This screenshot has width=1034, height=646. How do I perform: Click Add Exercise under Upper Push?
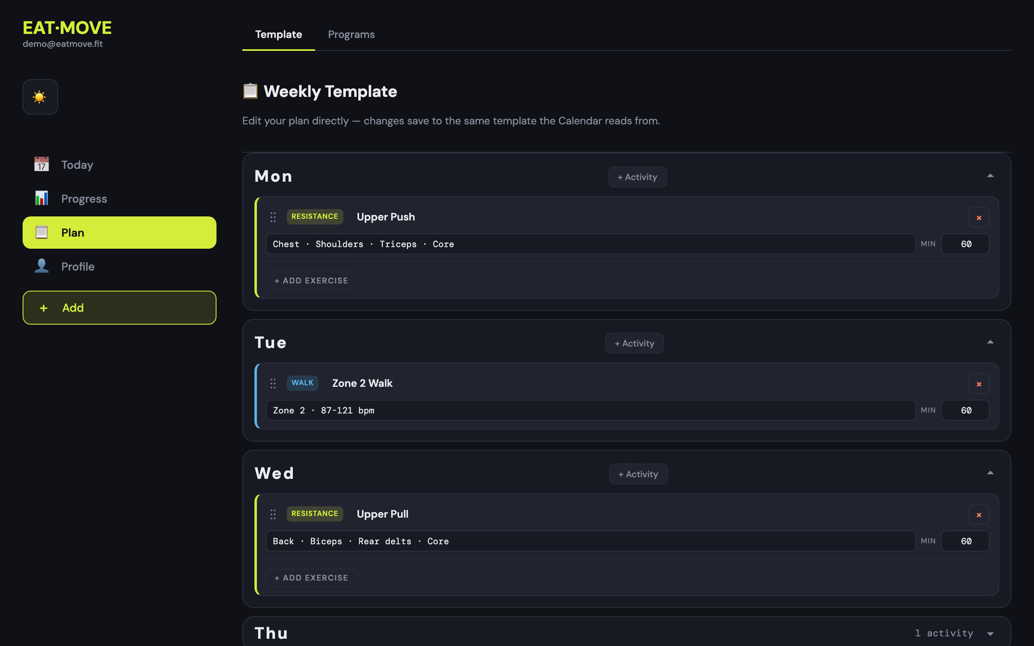(x=311, y=281)
